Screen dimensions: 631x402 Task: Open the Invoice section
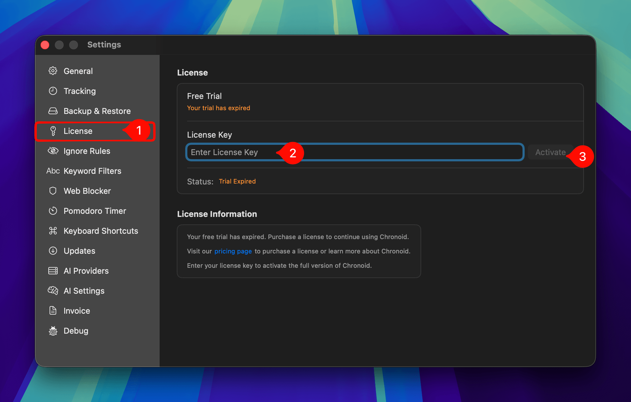tap(76, 311)
